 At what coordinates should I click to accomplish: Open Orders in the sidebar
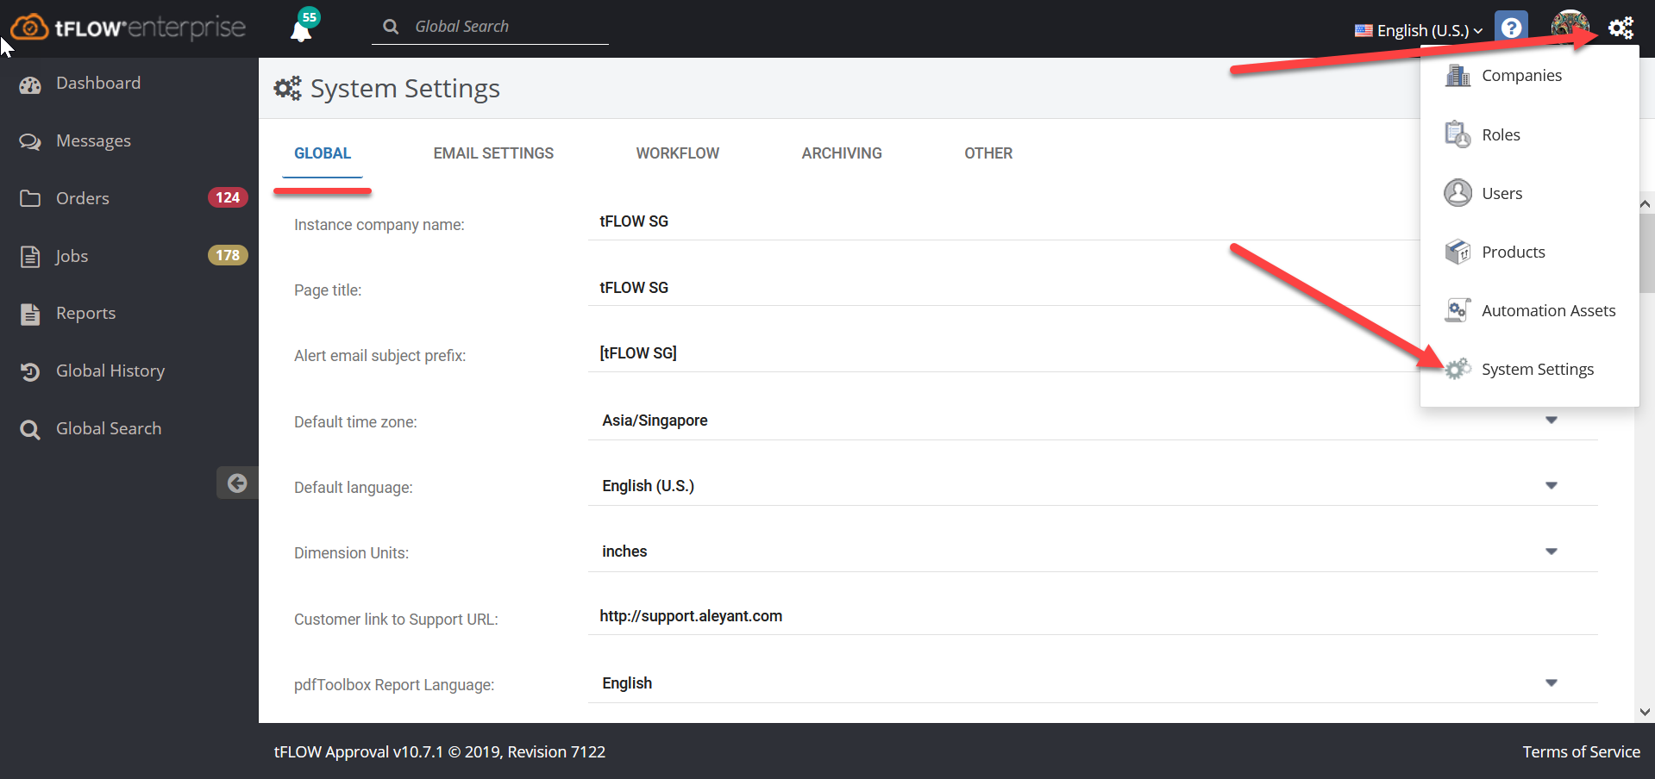click(83, 199)
